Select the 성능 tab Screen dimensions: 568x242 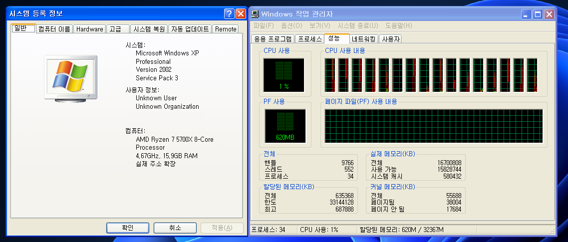click(x=336, y=38)
